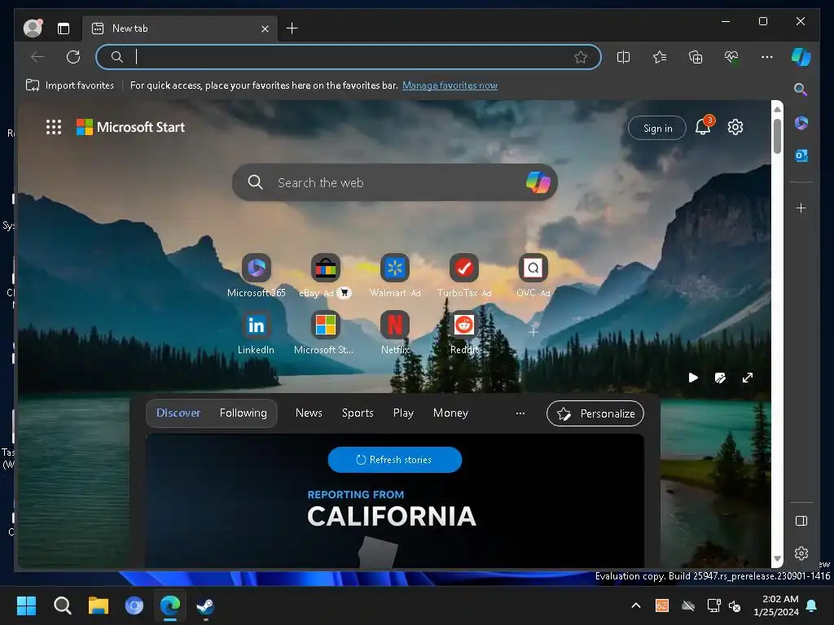Open Microsoft 365 quick link
Screen dimensions: 834x625
click(x=257, y=276)
